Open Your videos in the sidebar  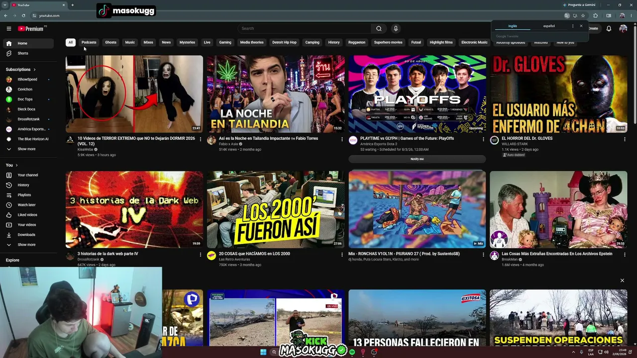coord(29,225)
